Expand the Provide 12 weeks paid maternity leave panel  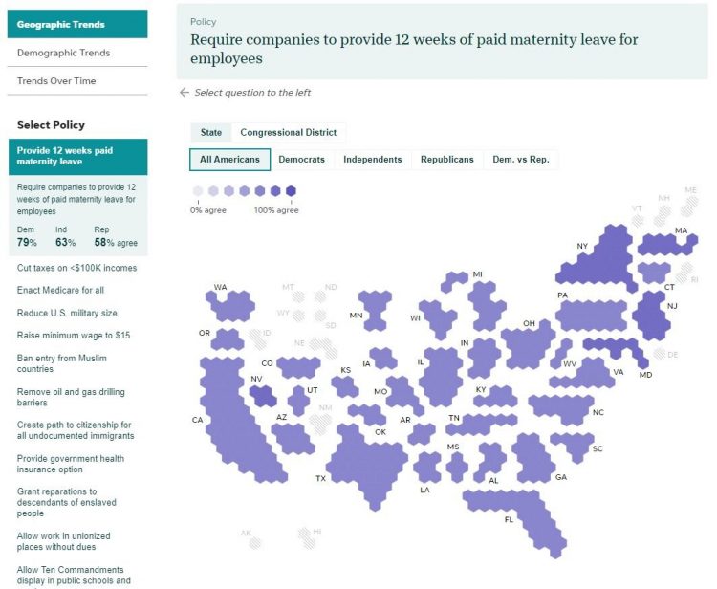(x=75, y=157)
